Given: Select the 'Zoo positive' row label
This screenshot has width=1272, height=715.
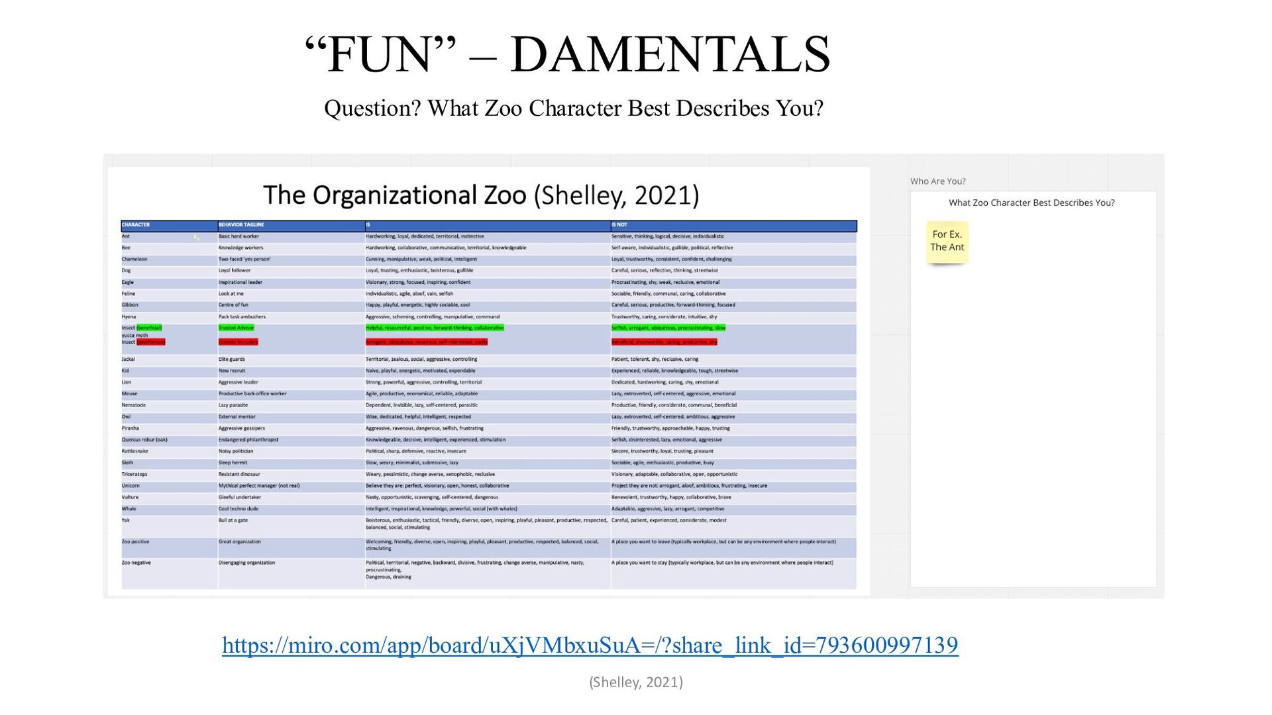Looking at the screenshot, I should [x=136, y=542].
